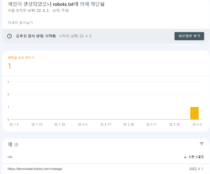The image size is (210, 174).
Task: Click the 22. 1. 4. chart axis label
Action: click(14, 124)
